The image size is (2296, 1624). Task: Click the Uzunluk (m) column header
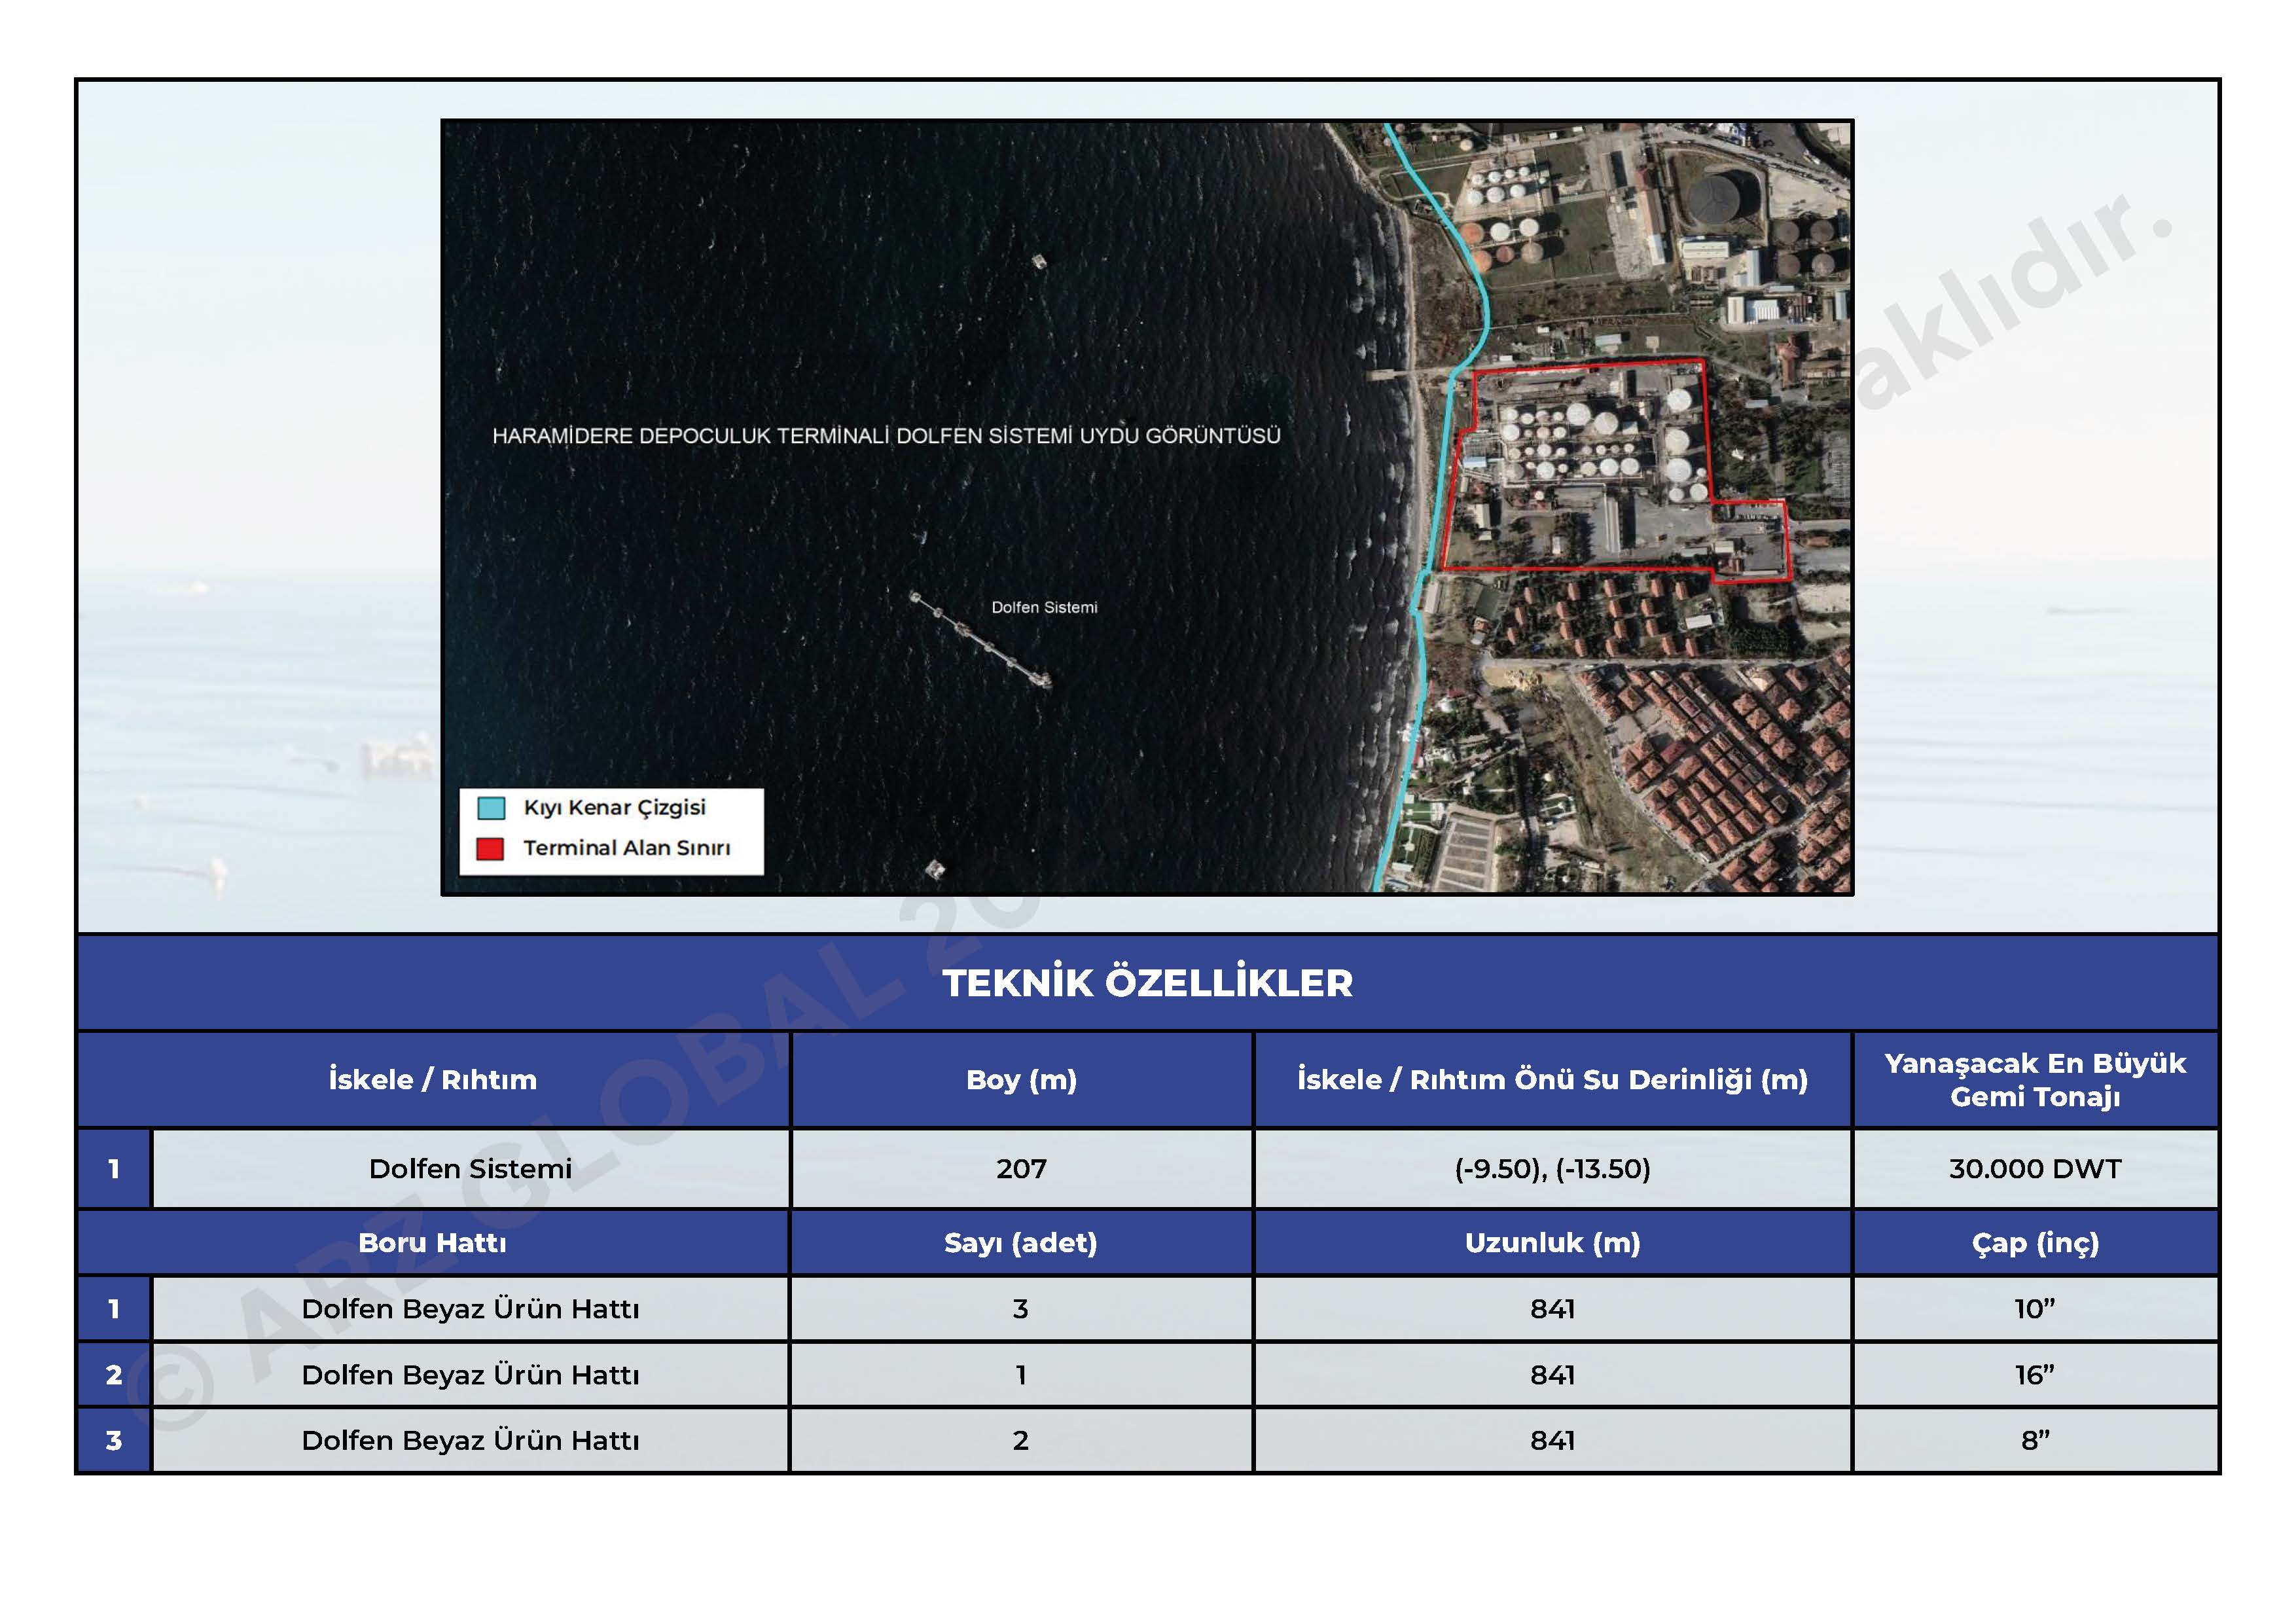1553,1243
